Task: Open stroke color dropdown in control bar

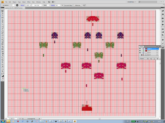Action: tap(19, 5)
